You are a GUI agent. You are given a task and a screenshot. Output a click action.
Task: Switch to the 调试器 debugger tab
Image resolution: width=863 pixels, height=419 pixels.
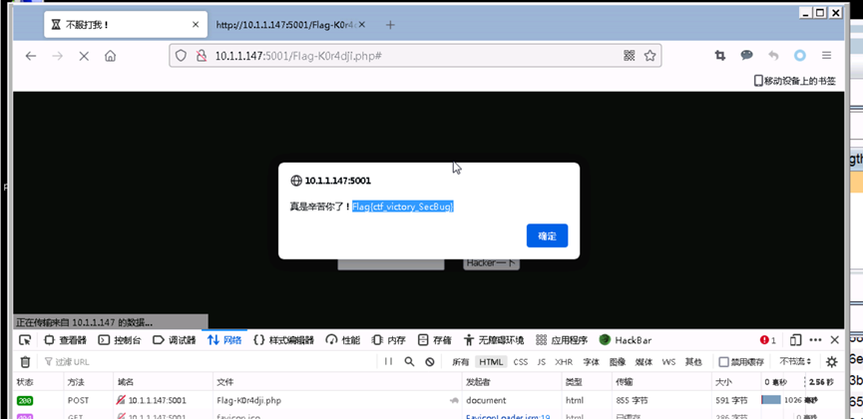[x=174, y=340]
